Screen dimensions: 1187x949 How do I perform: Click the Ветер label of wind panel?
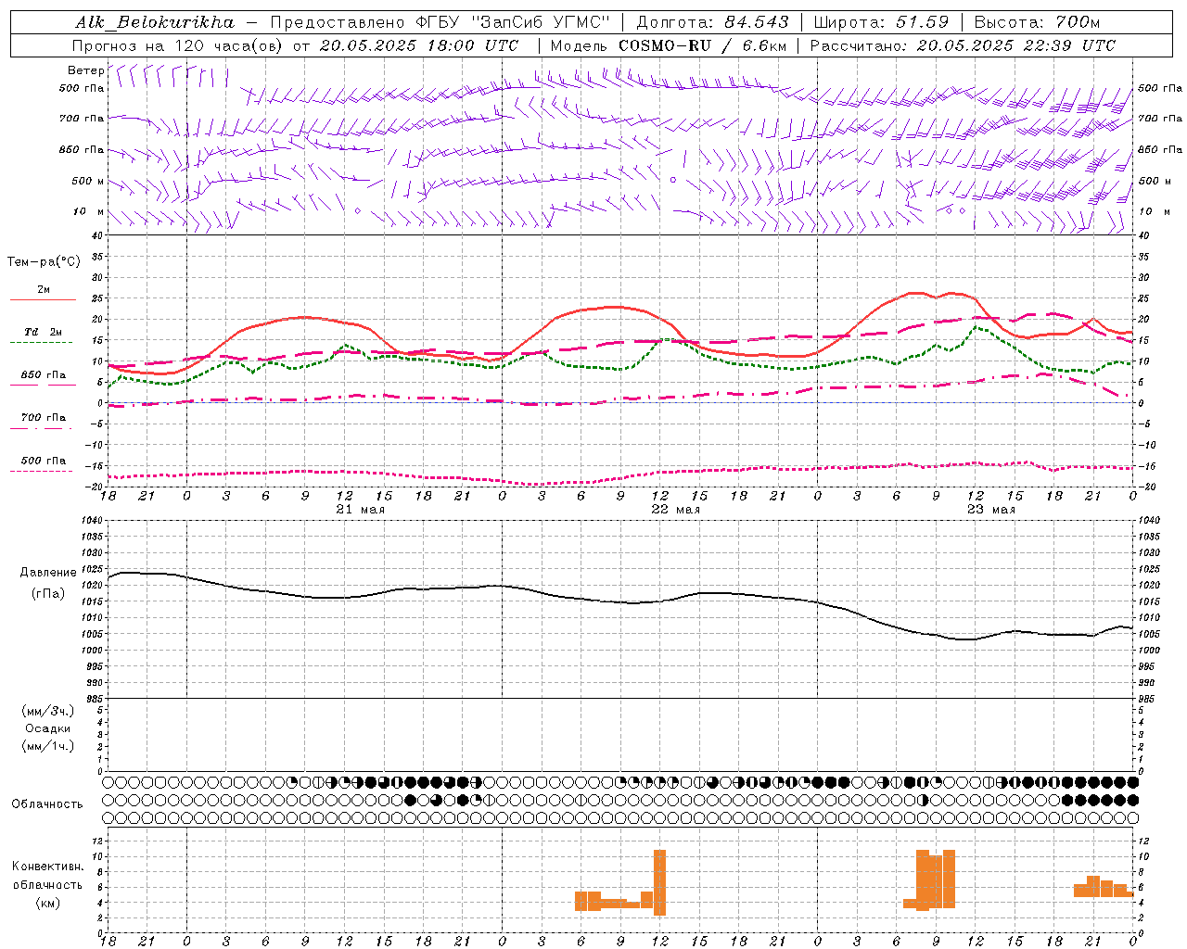(85, 70)
